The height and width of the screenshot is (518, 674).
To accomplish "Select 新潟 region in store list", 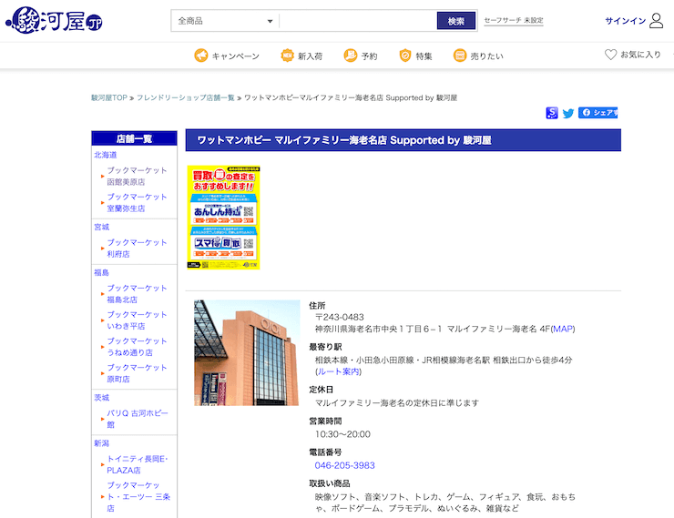I will point(101,442).
